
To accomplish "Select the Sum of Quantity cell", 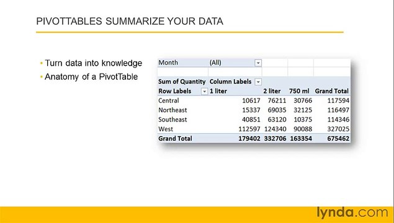I will tap(182, 82).
